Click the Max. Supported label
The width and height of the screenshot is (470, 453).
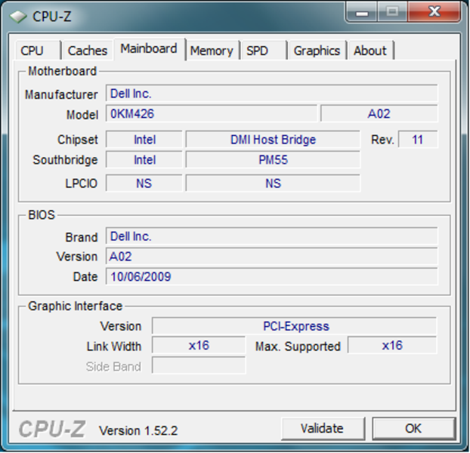(x=298, y=347)
